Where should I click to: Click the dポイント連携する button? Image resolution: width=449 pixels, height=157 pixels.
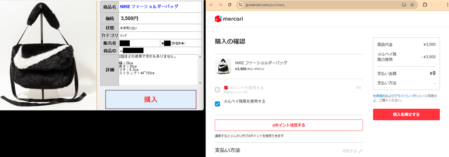[x=289, y=125]
